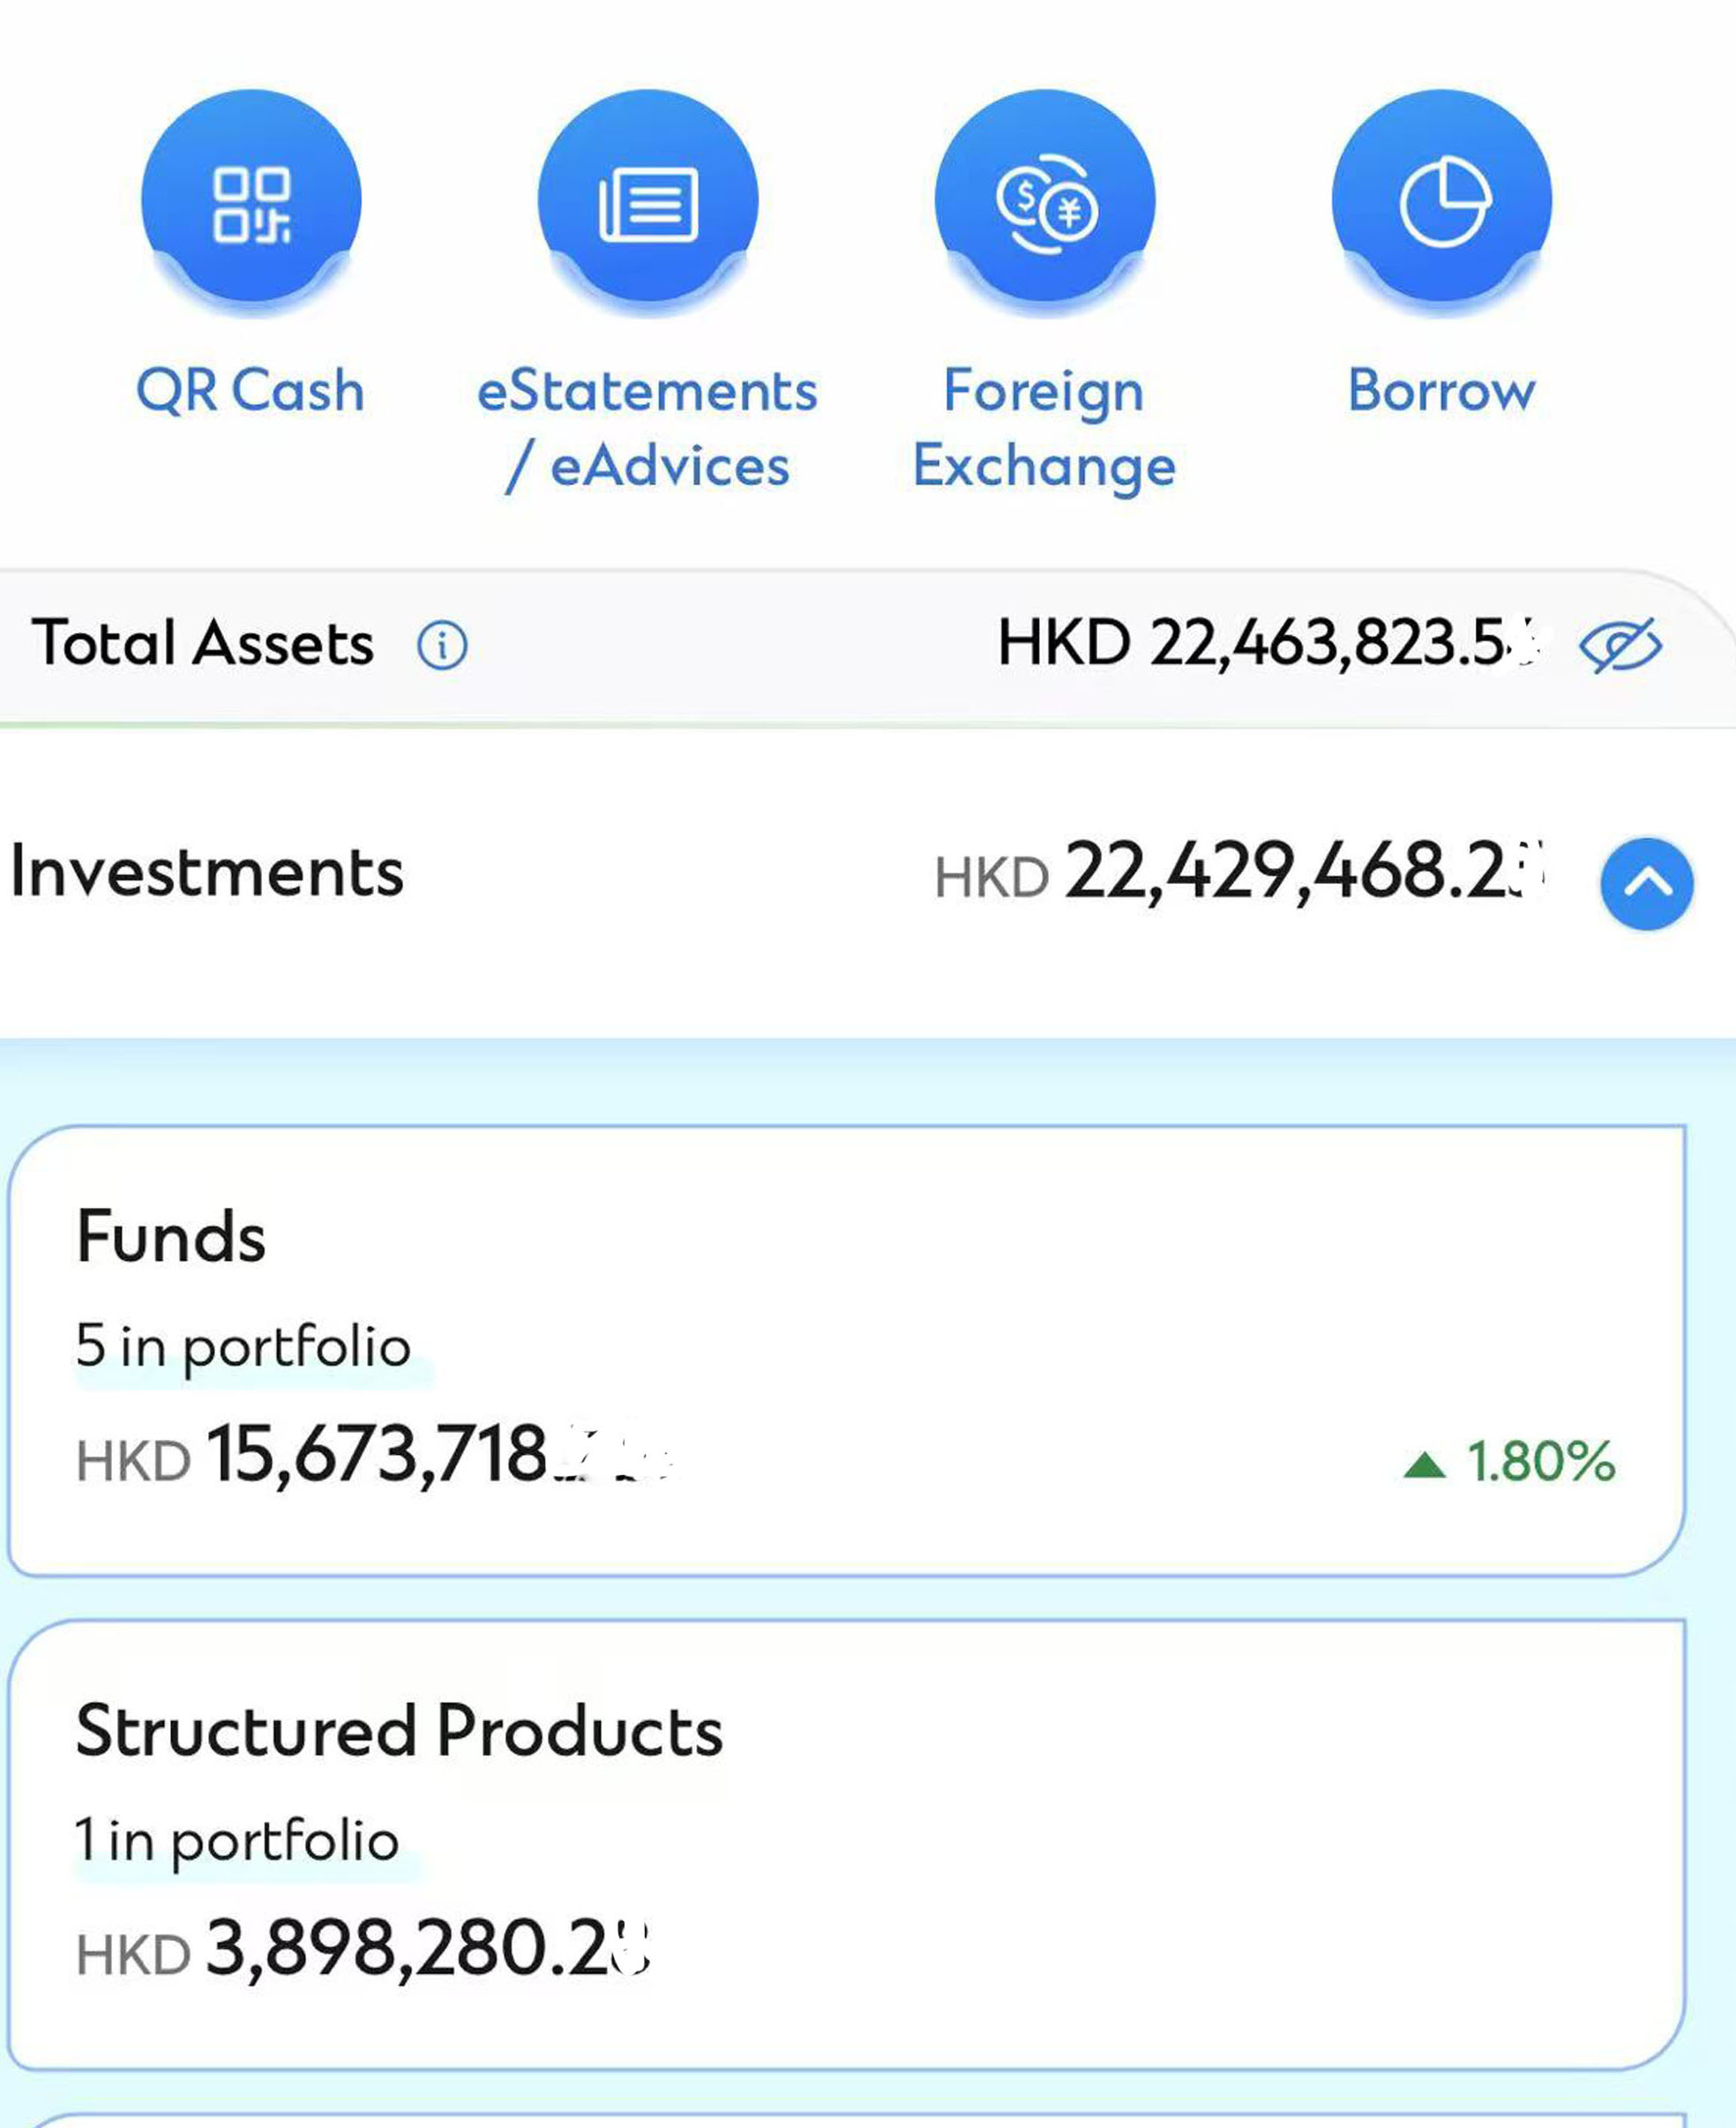Click the Total Assets info icon
Image resolution: width=1736 pixels, height=2128 pixels.
(442, 645)
